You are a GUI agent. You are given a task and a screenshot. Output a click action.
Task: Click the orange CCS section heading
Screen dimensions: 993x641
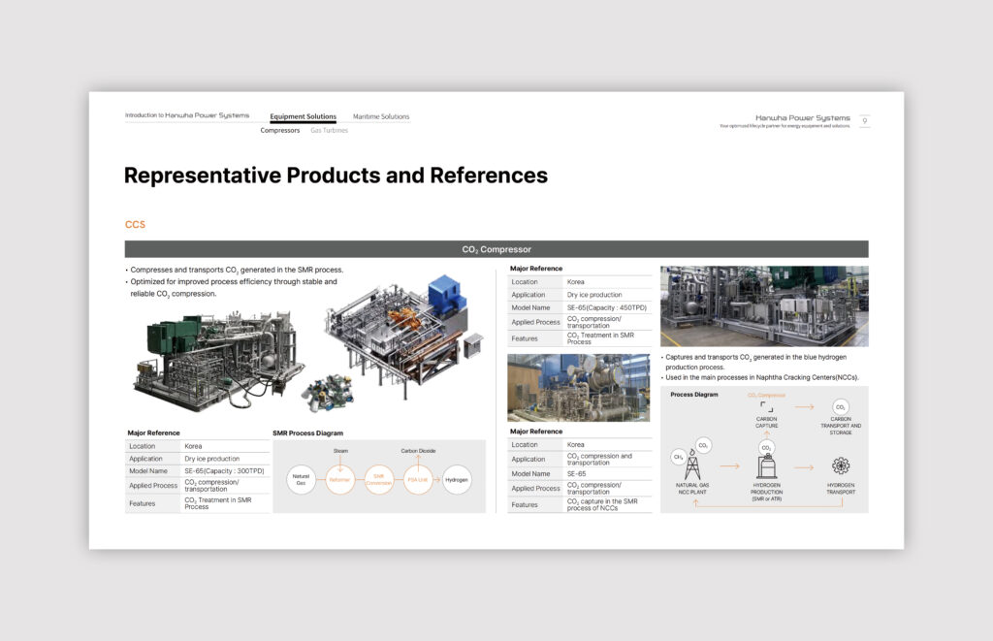(135, 225)
